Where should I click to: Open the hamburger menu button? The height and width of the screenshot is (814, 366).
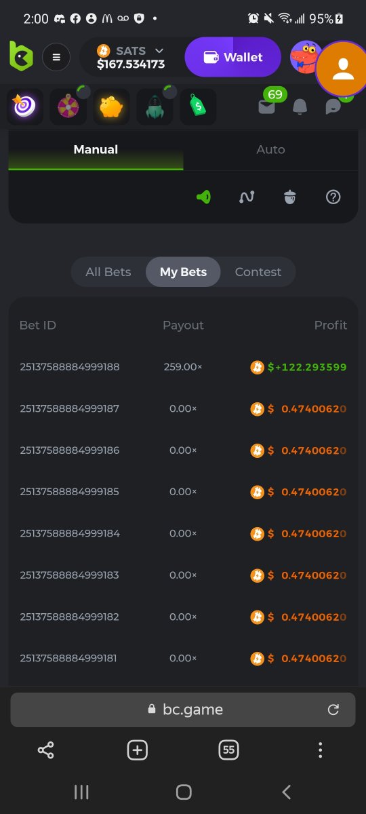pos(56,58)
